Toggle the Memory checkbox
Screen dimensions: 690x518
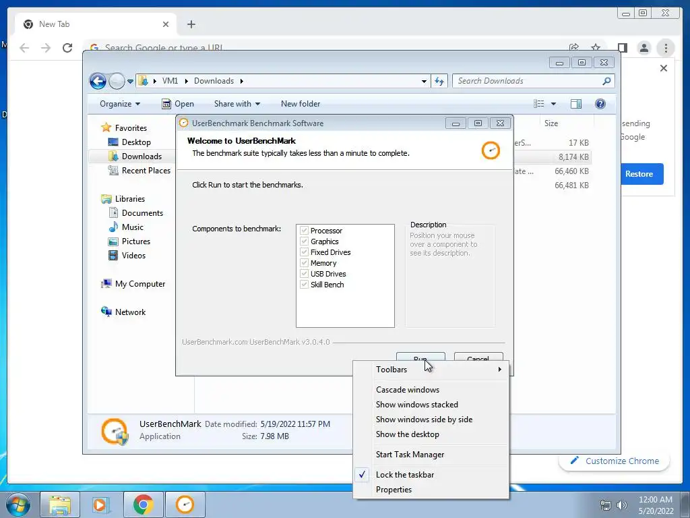[x=304, y=263]
